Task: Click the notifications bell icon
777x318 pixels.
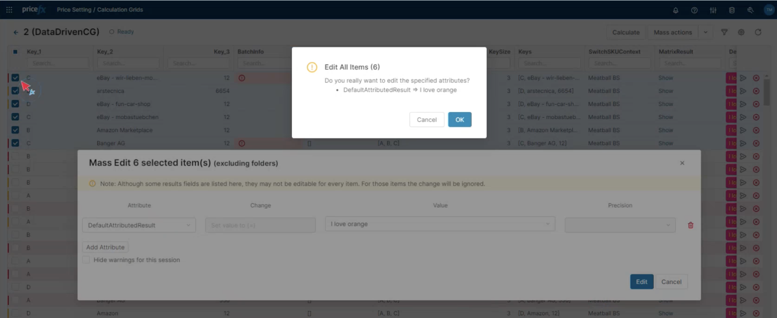Action: pos(675,10)
